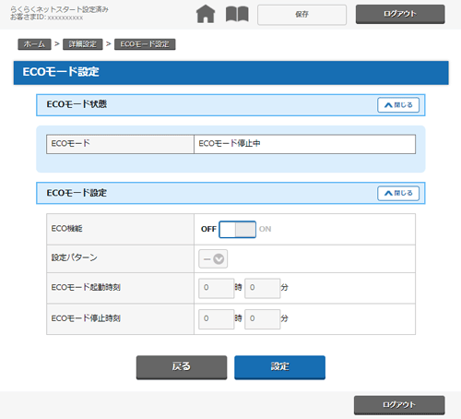Click ECOモード停止時刻 hour field
The height and width of the screenshot is (419, 461).
point(217,319)
